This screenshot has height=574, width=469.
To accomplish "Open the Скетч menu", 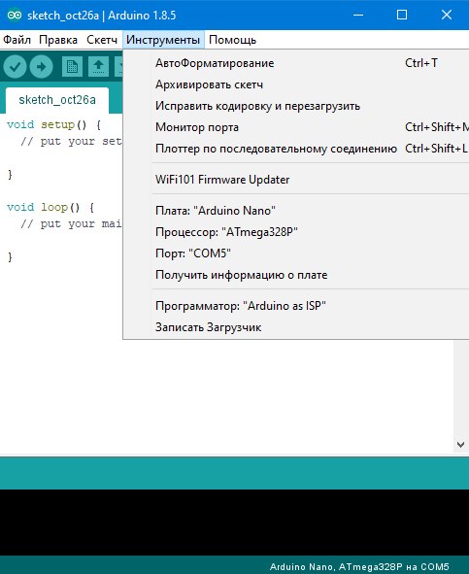I will (102, 40).
